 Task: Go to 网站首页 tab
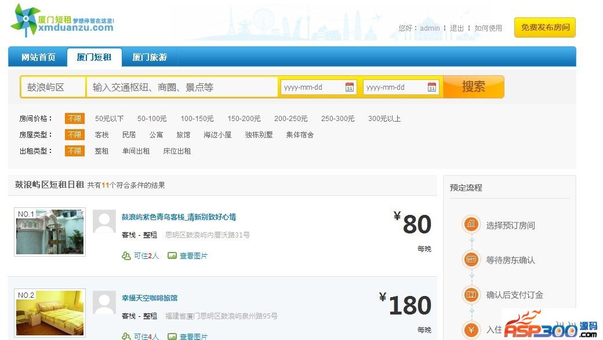point(38,57)
